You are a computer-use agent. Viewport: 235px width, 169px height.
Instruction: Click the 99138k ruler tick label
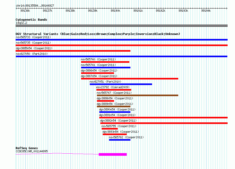(70, 11)
